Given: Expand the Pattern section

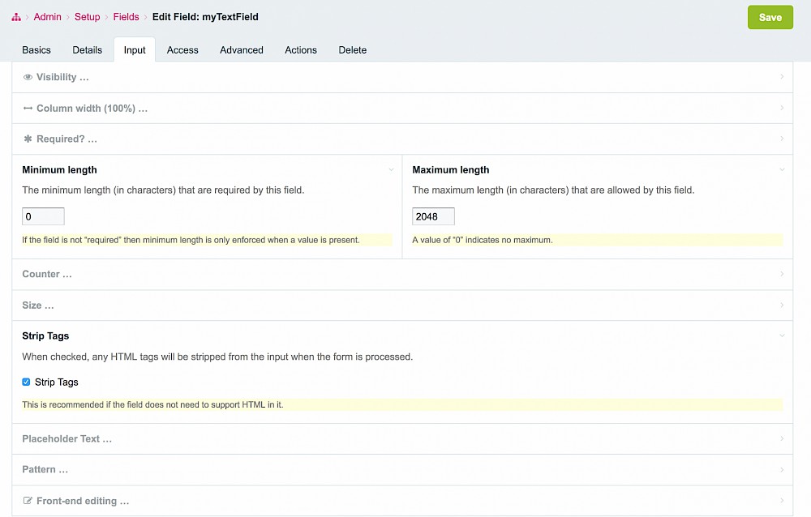Looking at the screenshot, I should click(45, 469).
